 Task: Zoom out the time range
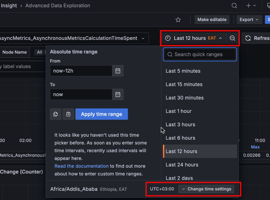click(232, 38)
